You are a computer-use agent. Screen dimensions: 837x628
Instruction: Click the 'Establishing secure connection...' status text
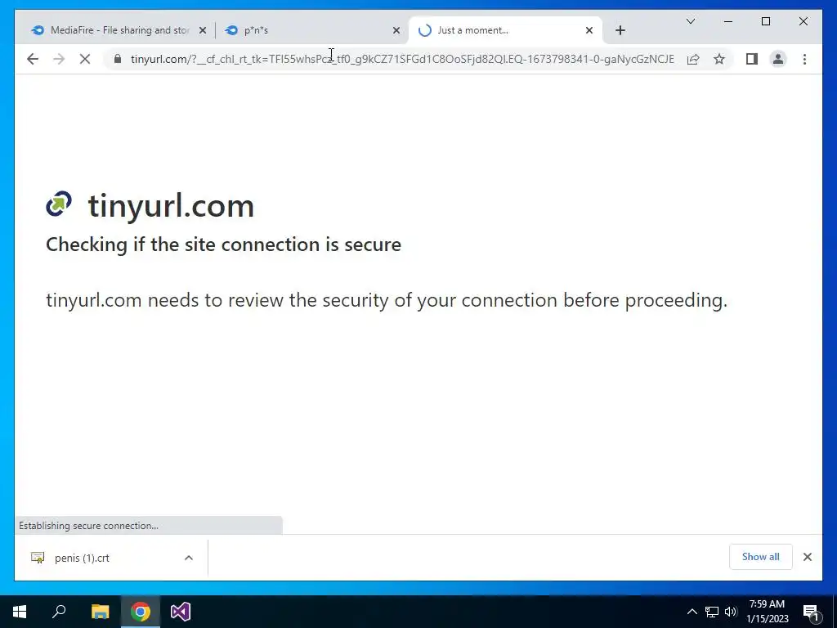click(88, 526)
